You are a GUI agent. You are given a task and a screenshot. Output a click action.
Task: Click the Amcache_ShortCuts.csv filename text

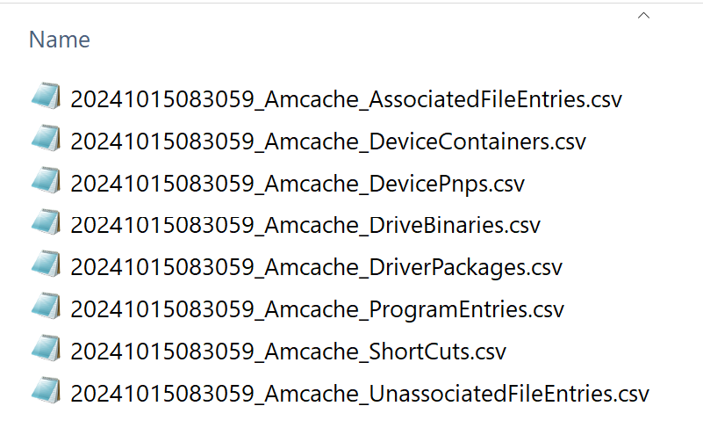288,352
